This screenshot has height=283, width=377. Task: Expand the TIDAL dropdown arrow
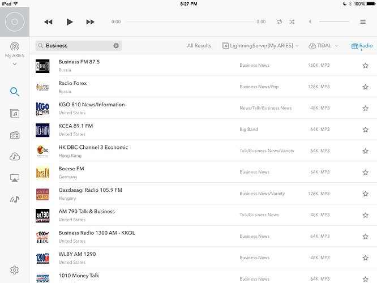tap(337, 46)
